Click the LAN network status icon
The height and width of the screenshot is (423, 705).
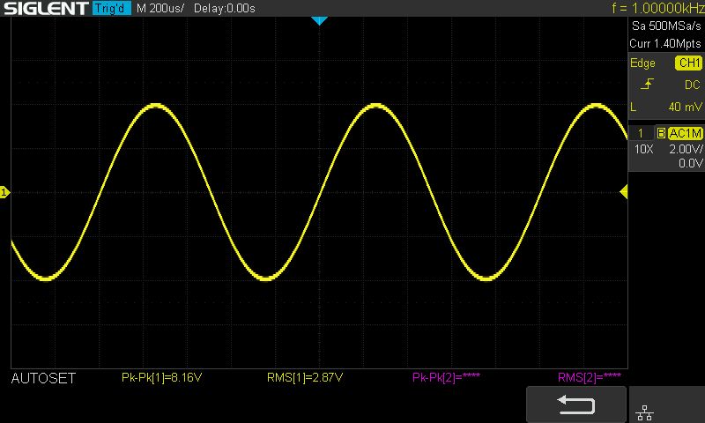click(645, 412)
